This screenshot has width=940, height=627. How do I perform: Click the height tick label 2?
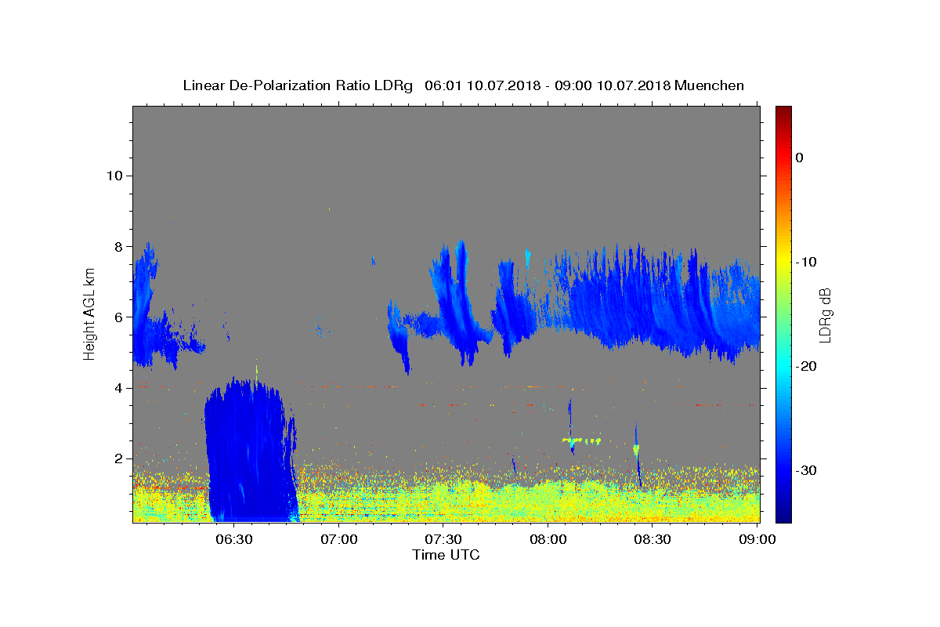(118, 458)
